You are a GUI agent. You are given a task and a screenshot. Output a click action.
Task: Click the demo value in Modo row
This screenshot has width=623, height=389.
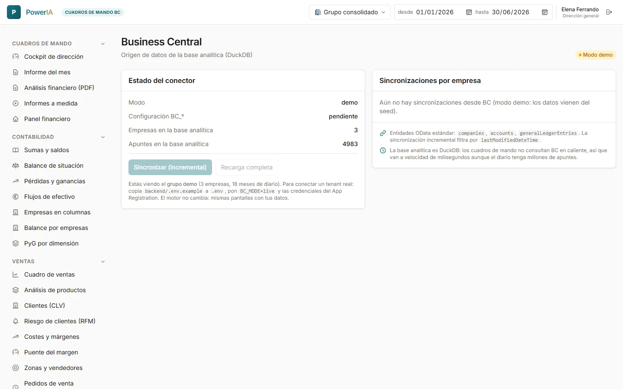click(x=350, y=102)
